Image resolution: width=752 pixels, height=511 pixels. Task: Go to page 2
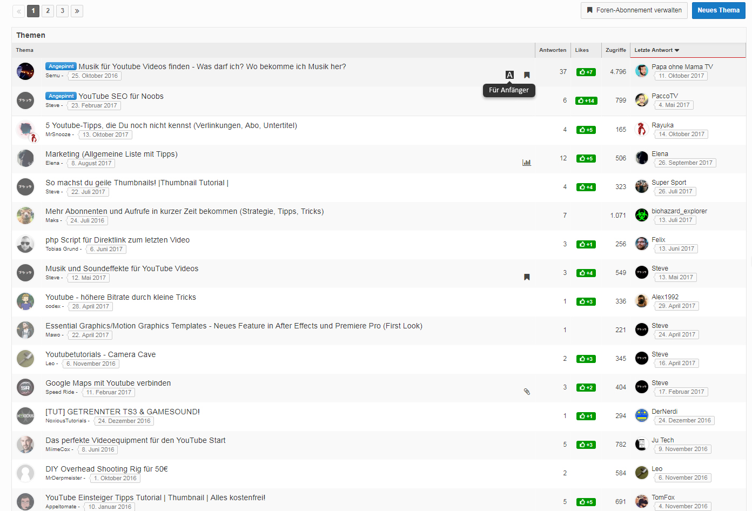[48, 11]
